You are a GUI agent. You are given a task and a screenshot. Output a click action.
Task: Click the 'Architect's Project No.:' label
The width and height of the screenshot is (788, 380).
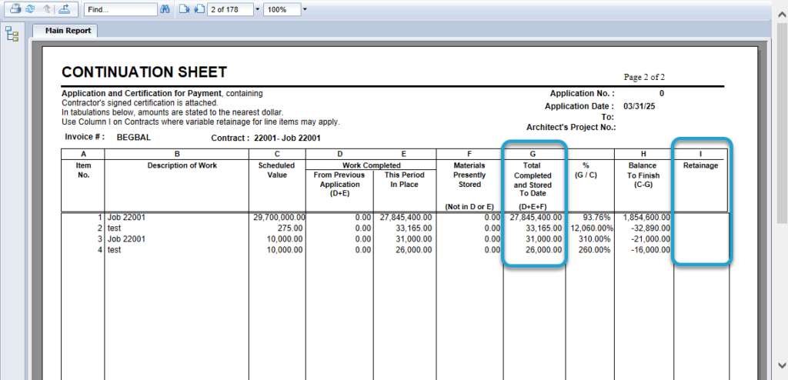(572, 128)
